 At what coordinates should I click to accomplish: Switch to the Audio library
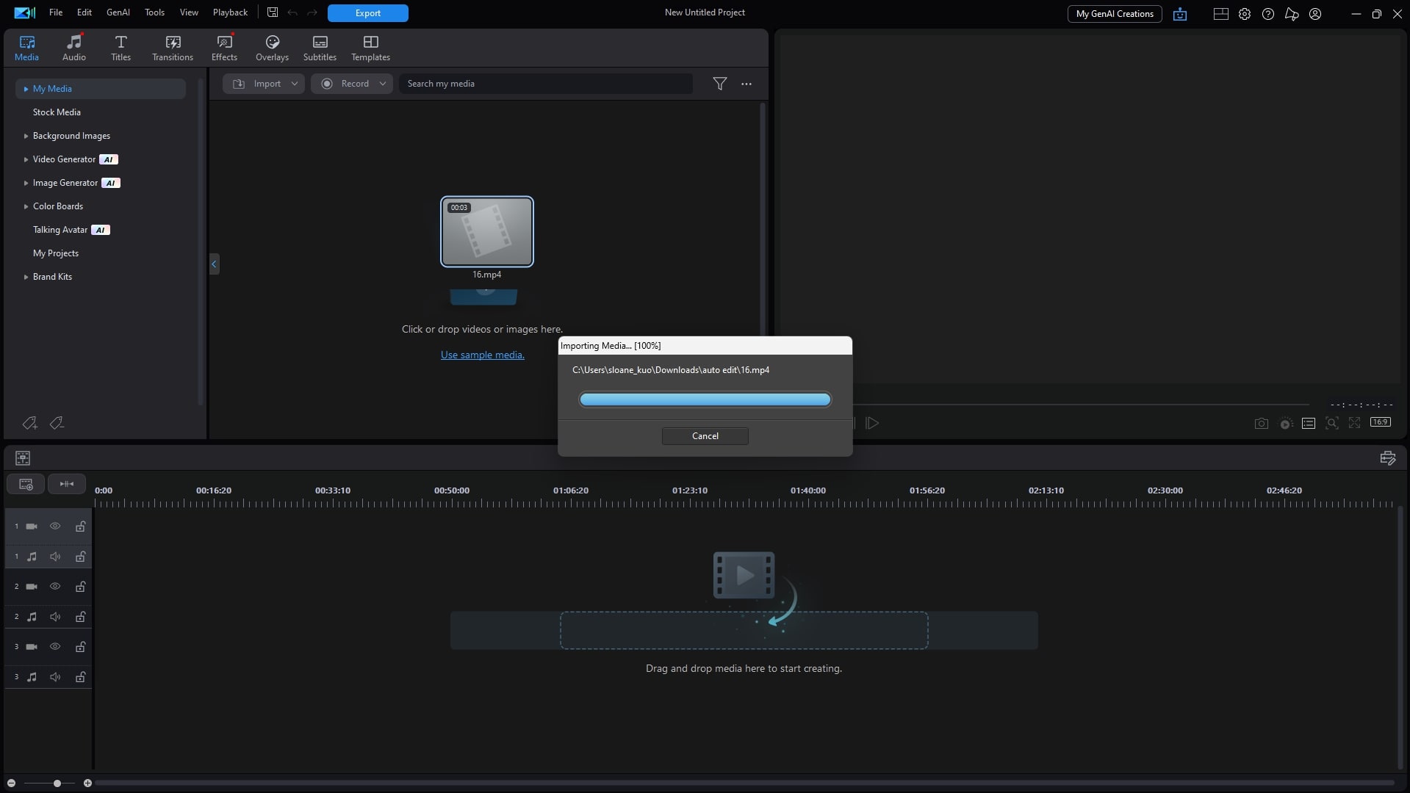(73, 46)
